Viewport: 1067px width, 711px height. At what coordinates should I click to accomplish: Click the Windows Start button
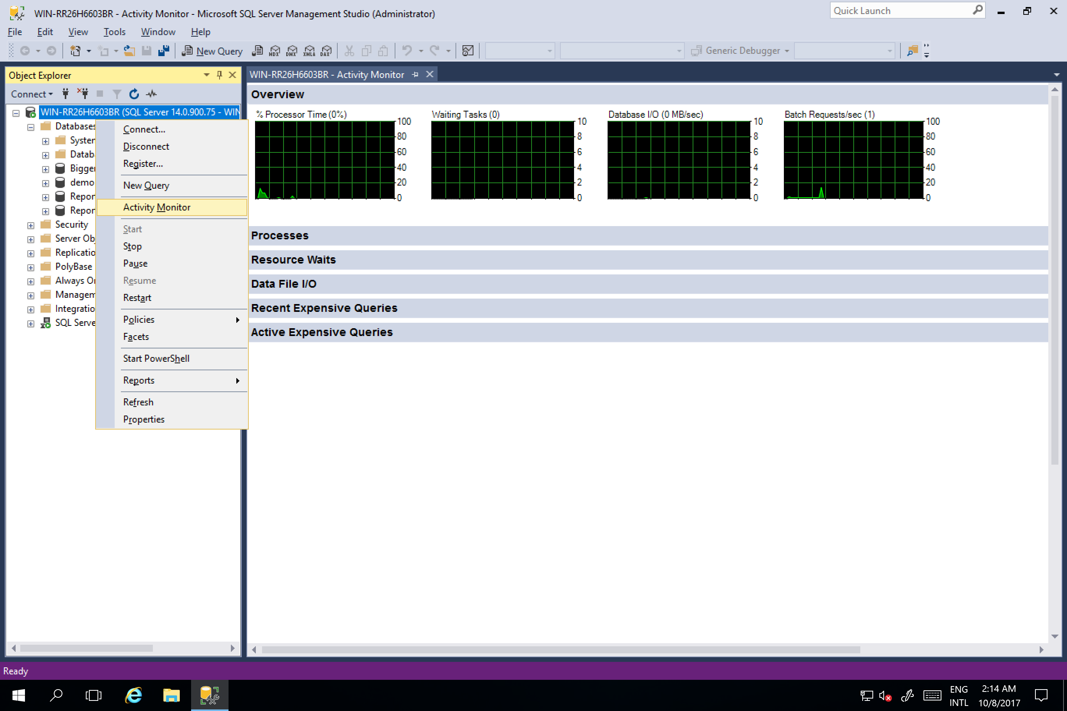pyautogui.click(x=19, y=695)
